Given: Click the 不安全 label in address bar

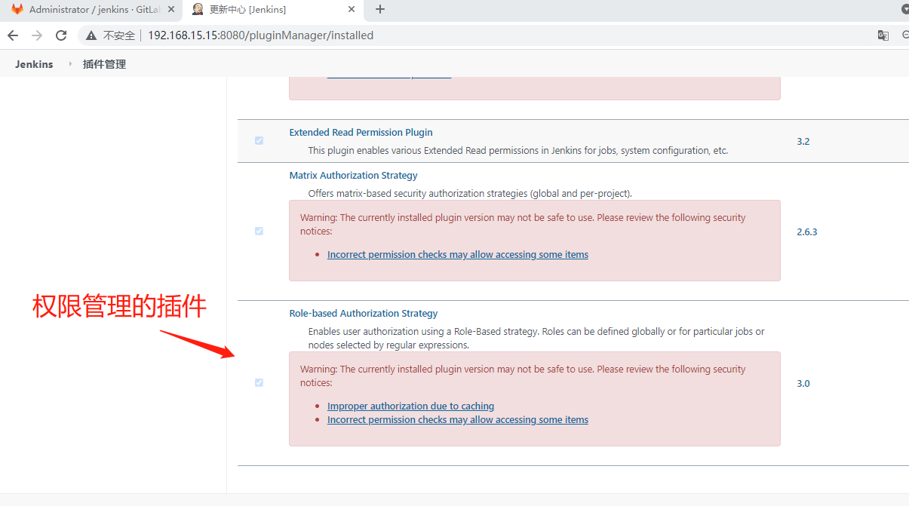Looking at the screenshot, I should pos(119,35).
